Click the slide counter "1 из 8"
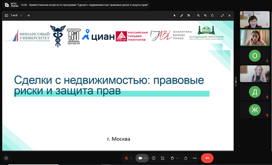Viewport: 272px width, 165px height. 14,15
